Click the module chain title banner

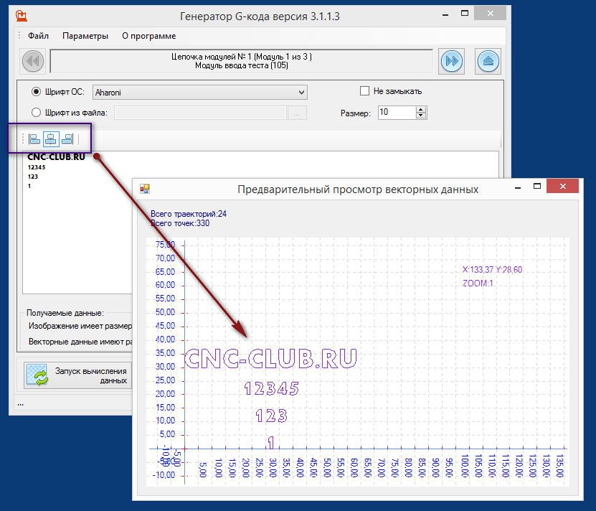tap(242, 61)
